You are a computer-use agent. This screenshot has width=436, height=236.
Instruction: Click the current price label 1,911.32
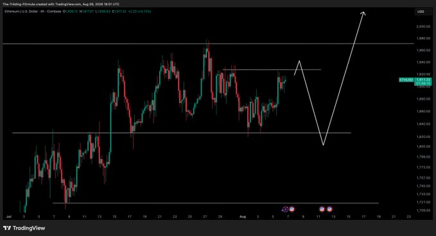click(x=423, y=80)
